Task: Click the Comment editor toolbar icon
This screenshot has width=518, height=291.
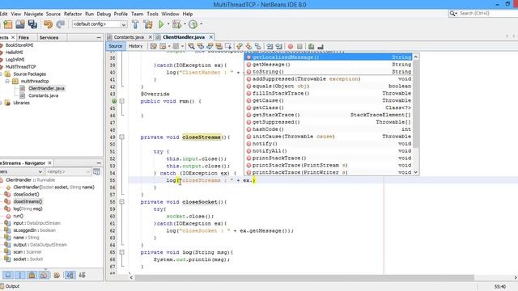Action: coord(311,46)
